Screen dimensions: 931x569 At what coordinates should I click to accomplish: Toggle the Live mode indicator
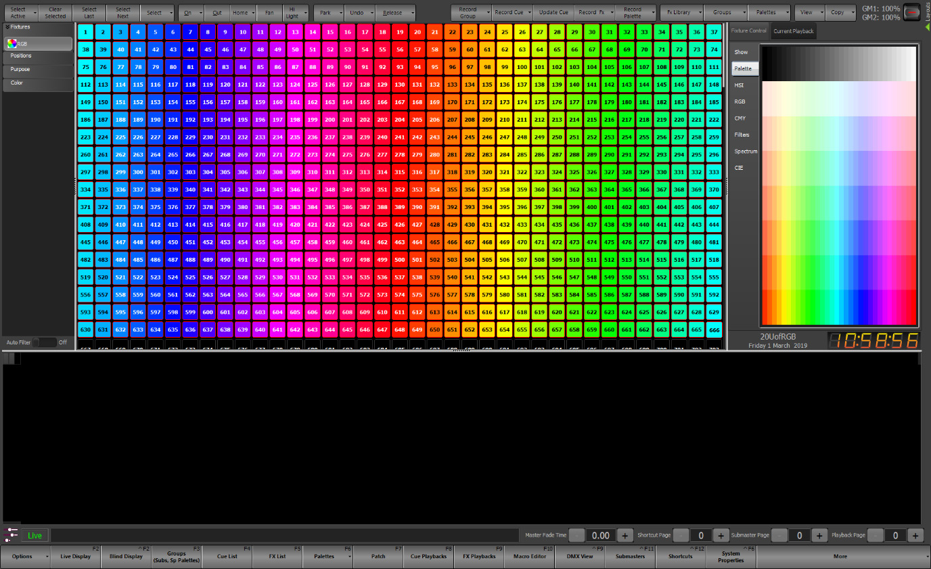(x=35, y=535)
